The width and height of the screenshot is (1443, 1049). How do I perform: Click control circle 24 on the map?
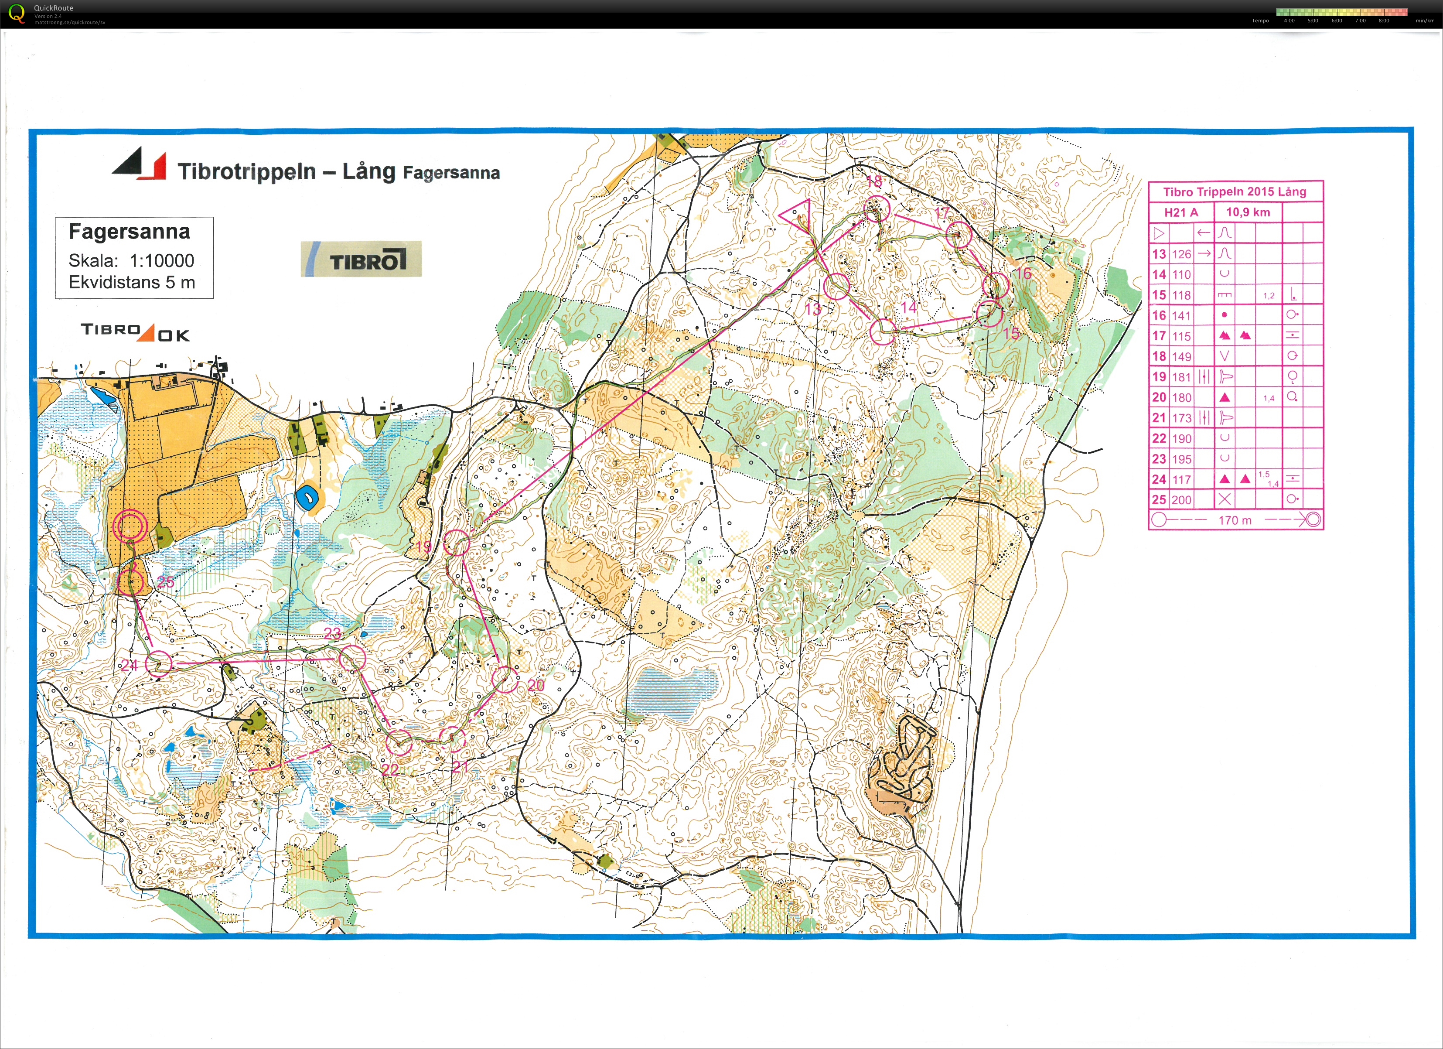pos(159,664)
